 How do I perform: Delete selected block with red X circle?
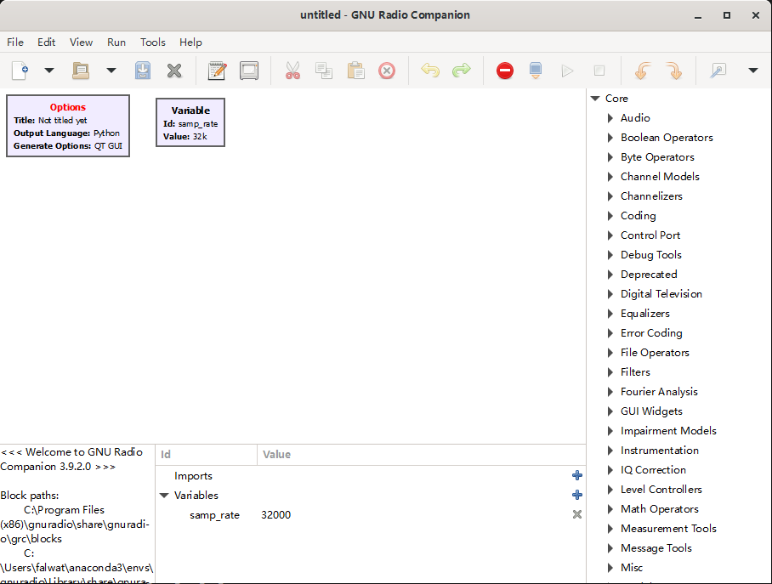pyautogui.click(x=387, y=71)
